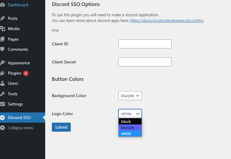Go to the Posts menu
The image size is (231, 159).
(13, 18)
